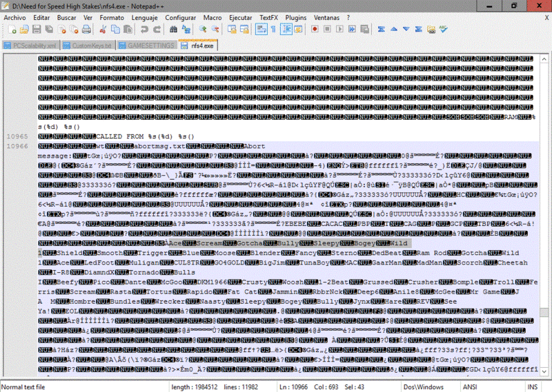Click the ABC spell-check icon
552x392 pixels.
click(444, 30)
